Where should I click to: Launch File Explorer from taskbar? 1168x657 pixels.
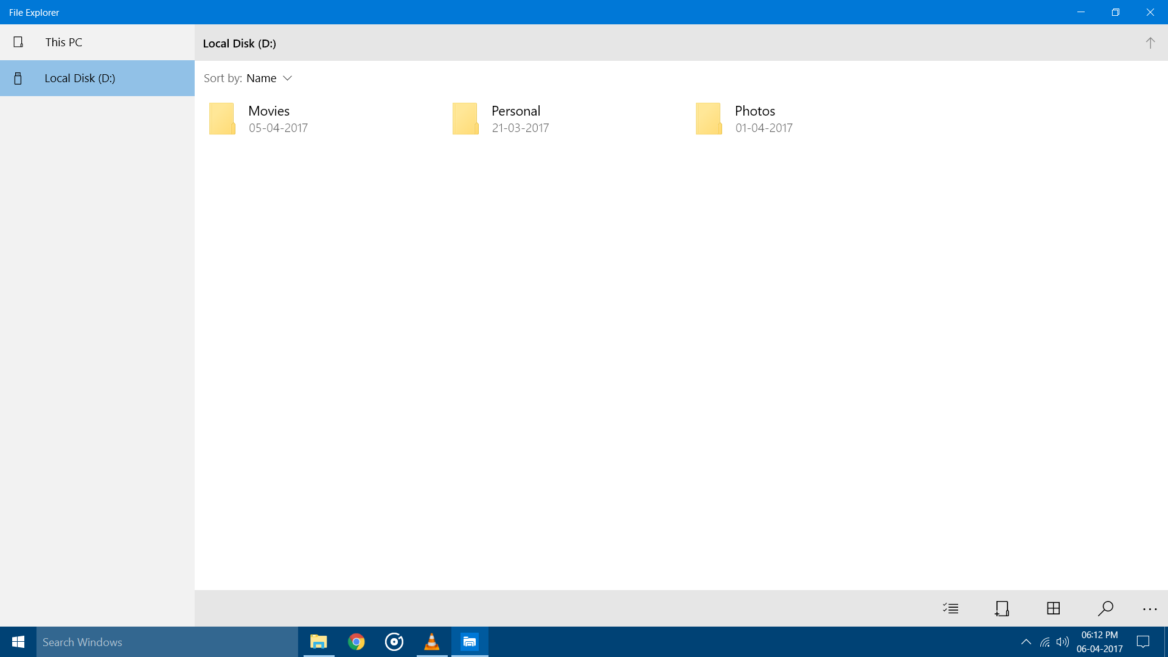[319, 642]
